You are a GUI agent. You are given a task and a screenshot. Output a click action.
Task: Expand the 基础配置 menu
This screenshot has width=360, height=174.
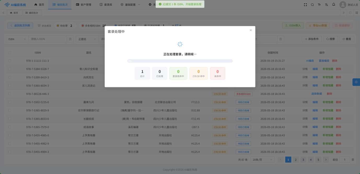pos(130,5)
